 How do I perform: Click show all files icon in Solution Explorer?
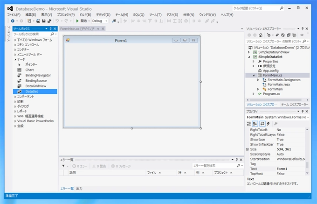click(294, 35)
